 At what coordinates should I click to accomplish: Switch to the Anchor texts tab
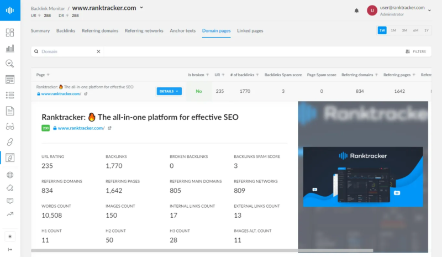[183, 31]
